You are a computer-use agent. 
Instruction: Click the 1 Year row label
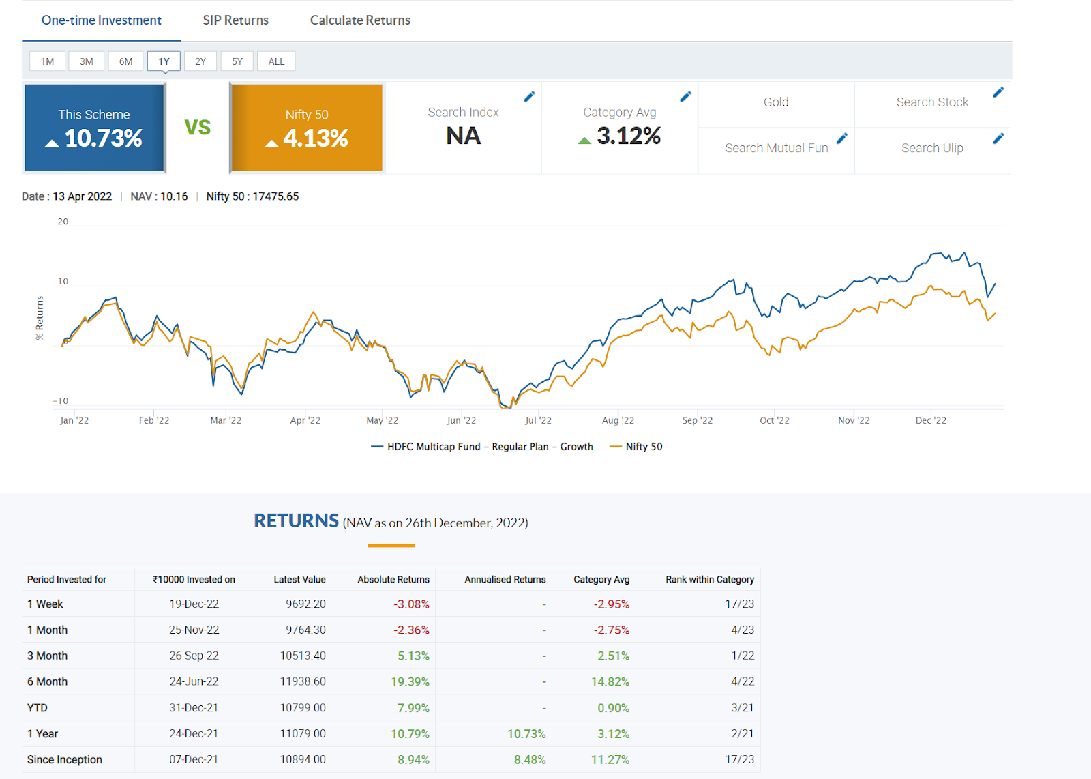click(x=43, y=734)
